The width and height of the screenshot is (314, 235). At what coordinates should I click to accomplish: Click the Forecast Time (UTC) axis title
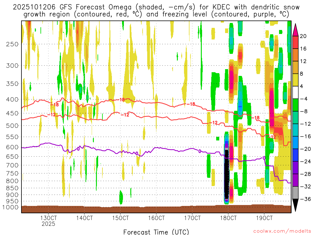[156, 232]
